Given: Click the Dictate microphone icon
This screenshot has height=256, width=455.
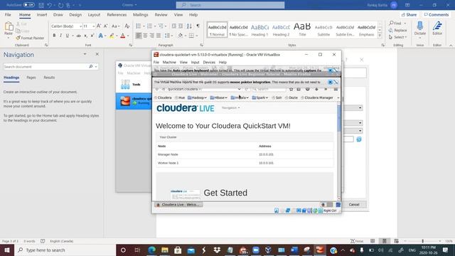Looking at the screenshot, I should [x=419, y=26].
